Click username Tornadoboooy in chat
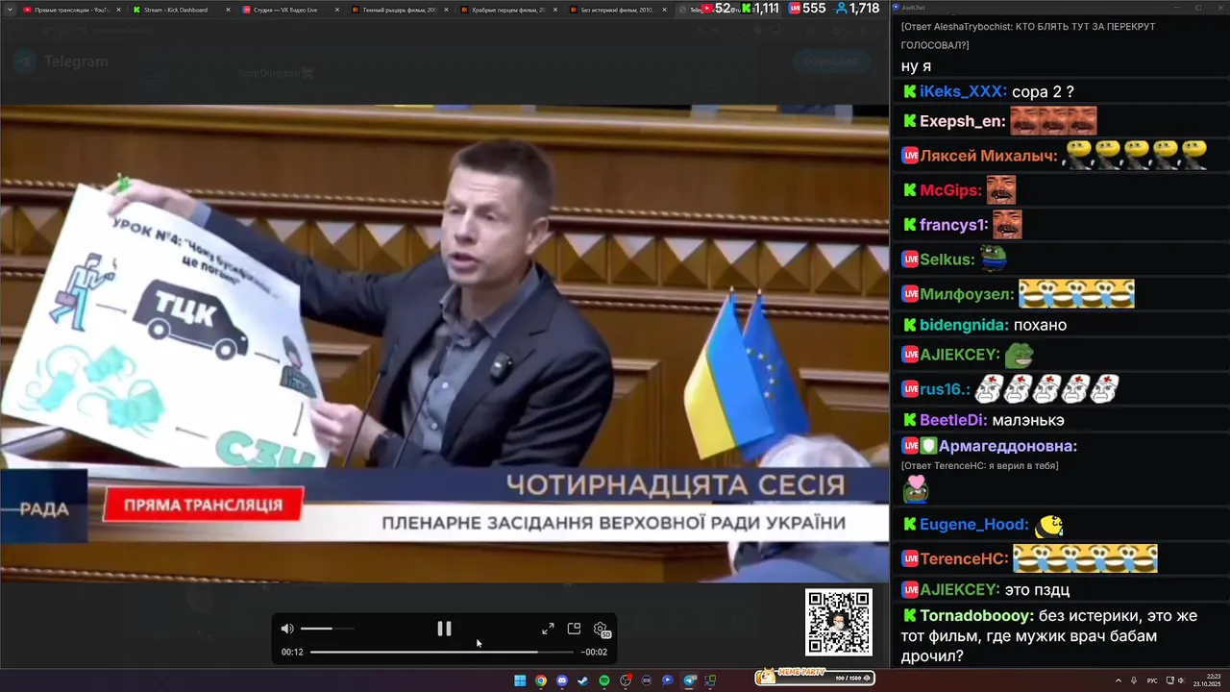 [x=976, y=615]
